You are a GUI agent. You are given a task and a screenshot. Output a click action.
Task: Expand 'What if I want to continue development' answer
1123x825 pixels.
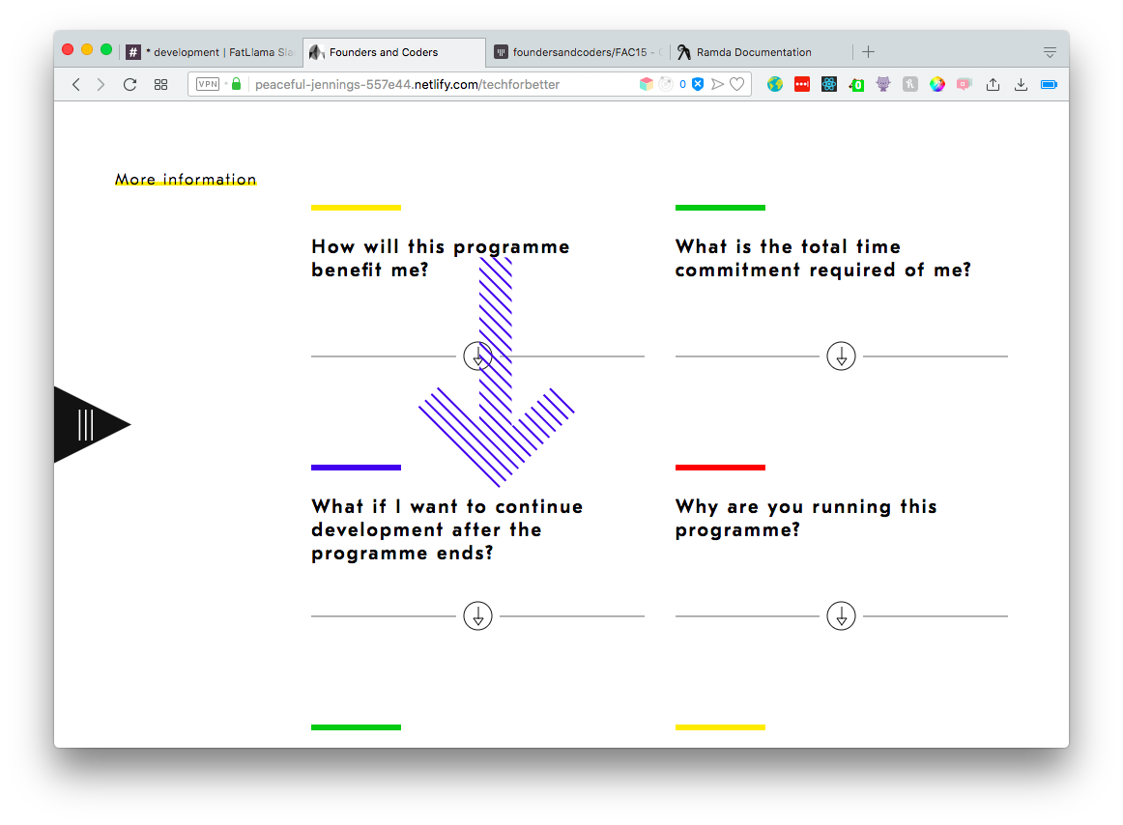click(x=477, y=616)
